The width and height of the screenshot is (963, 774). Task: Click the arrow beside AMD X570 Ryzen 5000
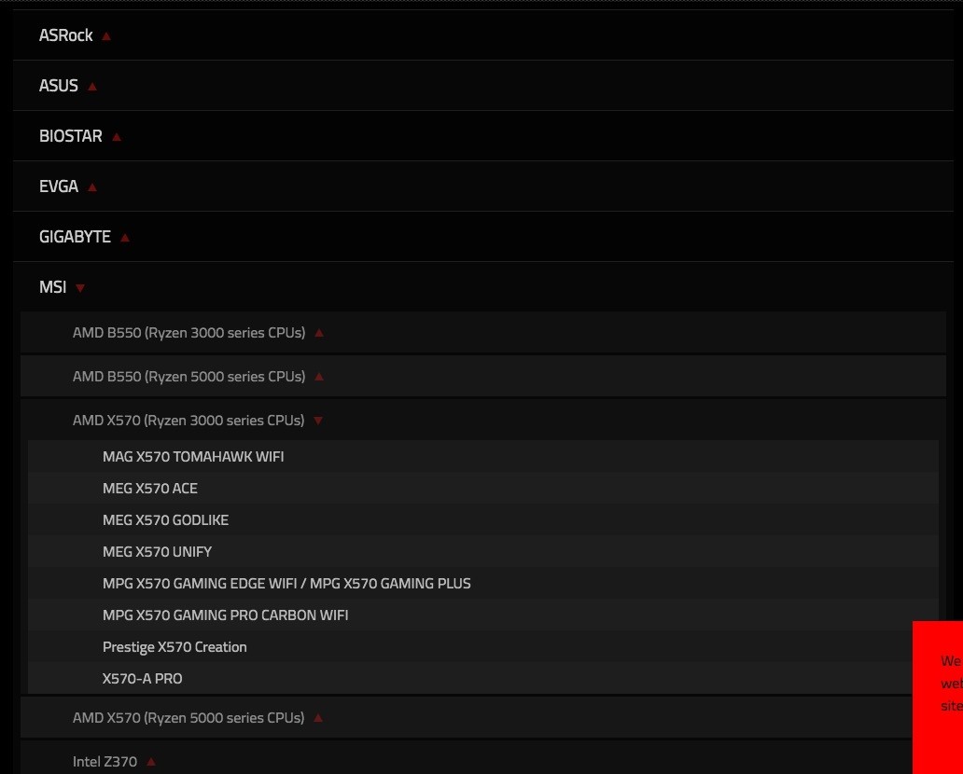point(318,717)
